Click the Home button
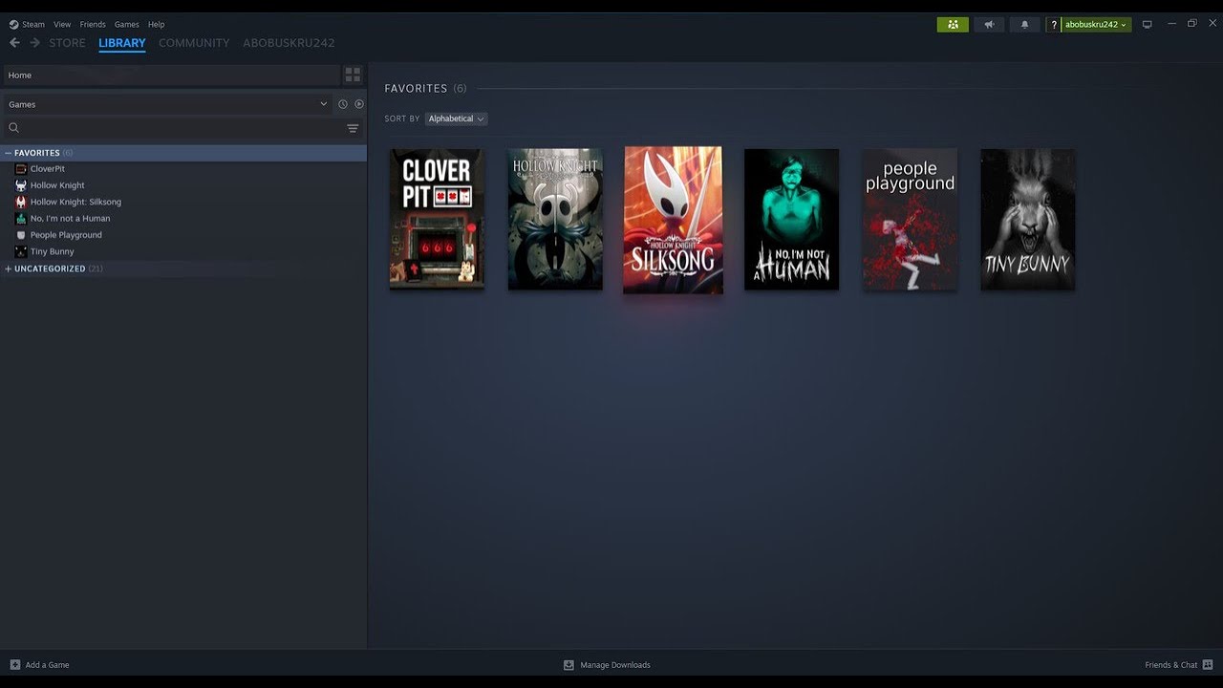Screen dimensions: 1223x688 click(x=170, y=75)
